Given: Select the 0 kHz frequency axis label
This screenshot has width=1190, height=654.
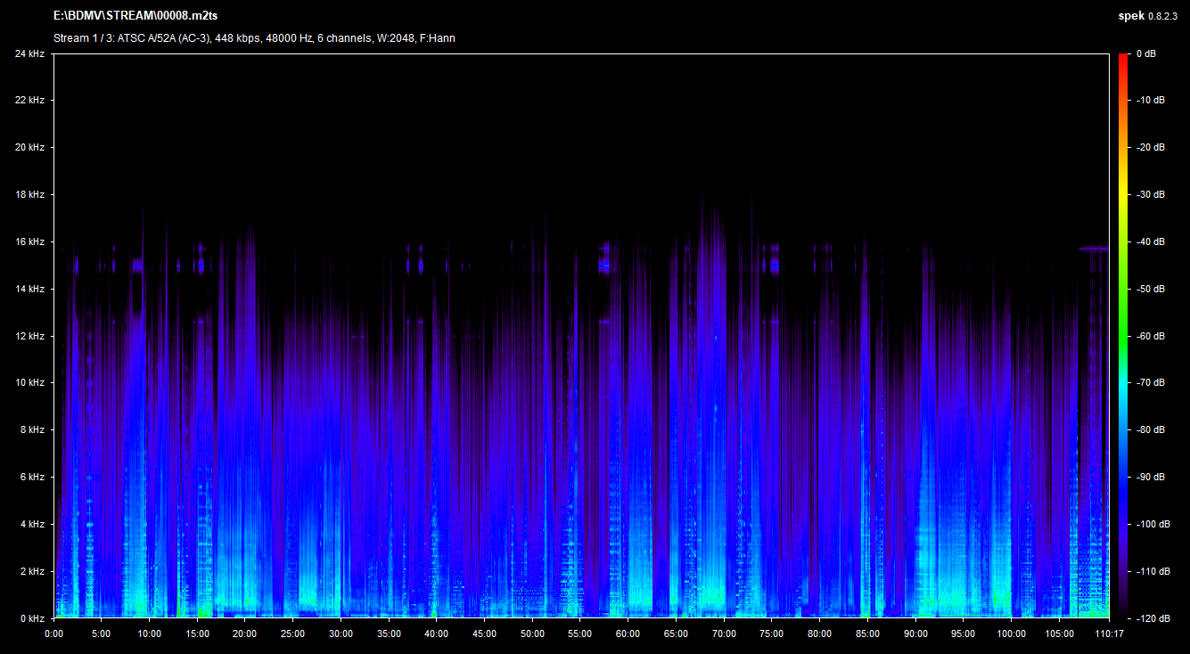Looking at the screenshot, I should [32, 618].
